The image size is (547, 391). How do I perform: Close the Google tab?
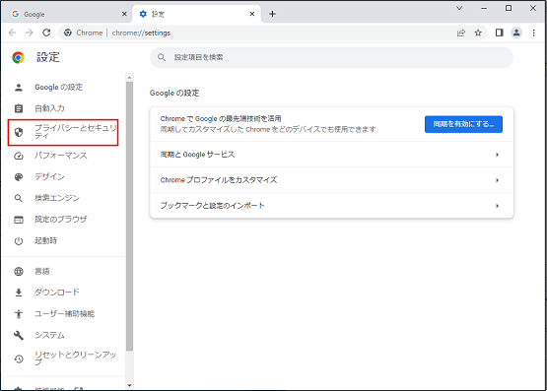(124, 14)
